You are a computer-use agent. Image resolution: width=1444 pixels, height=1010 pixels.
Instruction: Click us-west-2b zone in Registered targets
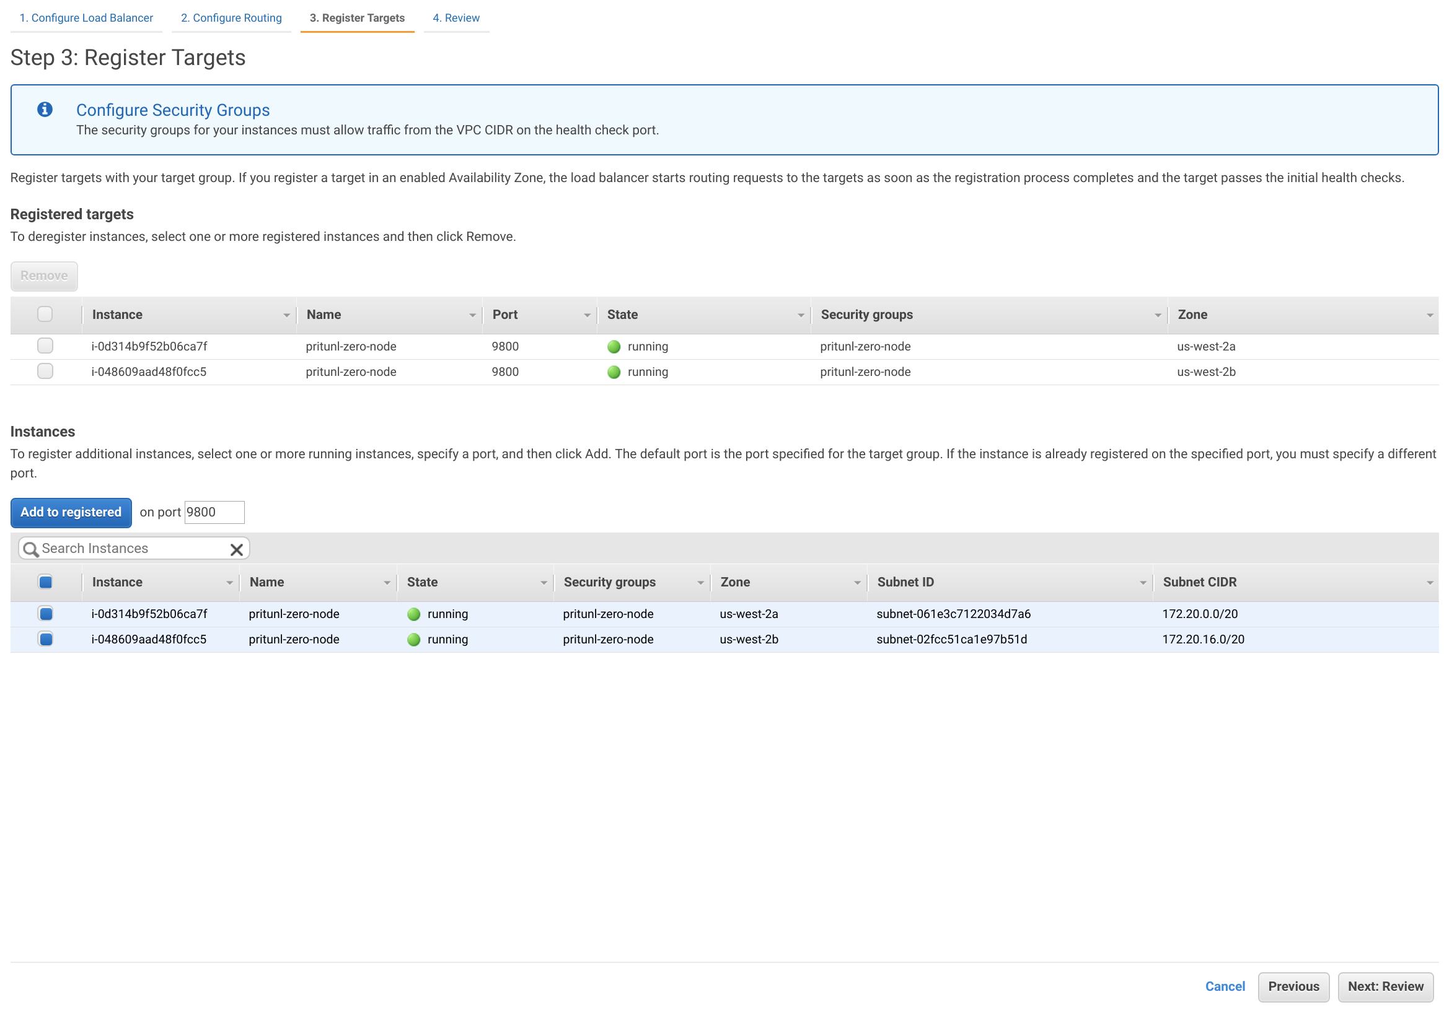(x=1205, y=372)
